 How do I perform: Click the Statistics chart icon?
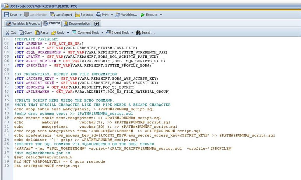coord(77,15)
